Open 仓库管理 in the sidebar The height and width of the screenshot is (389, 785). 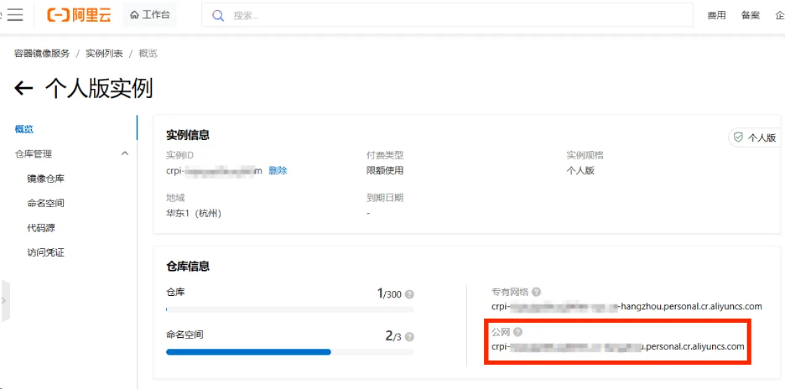pos(33,154)
